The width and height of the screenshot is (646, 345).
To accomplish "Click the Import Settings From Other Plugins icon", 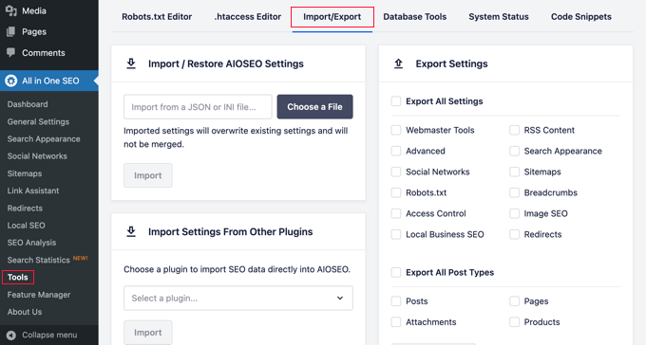I will [x=131, y=231].
